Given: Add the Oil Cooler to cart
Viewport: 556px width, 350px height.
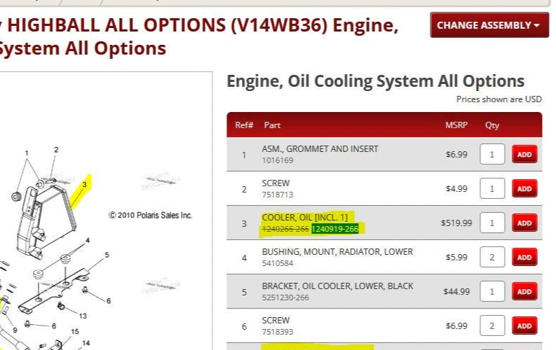Looking at the screenshot, I should pos(524,223).
